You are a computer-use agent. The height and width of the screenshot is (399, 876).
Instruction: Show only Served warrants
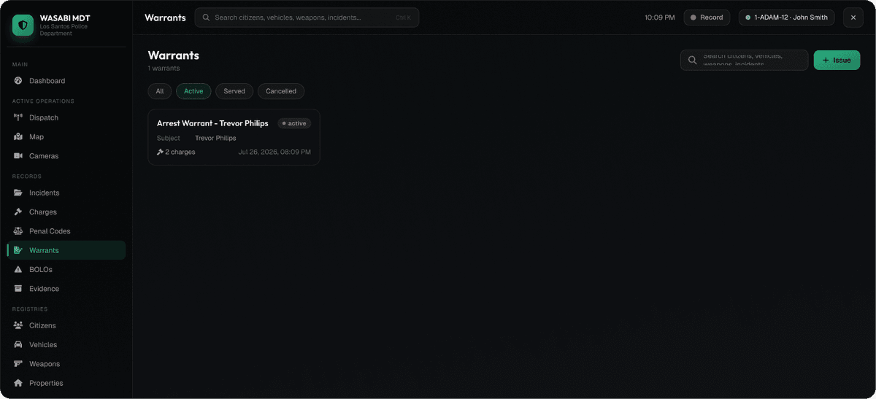pos(234,91)
